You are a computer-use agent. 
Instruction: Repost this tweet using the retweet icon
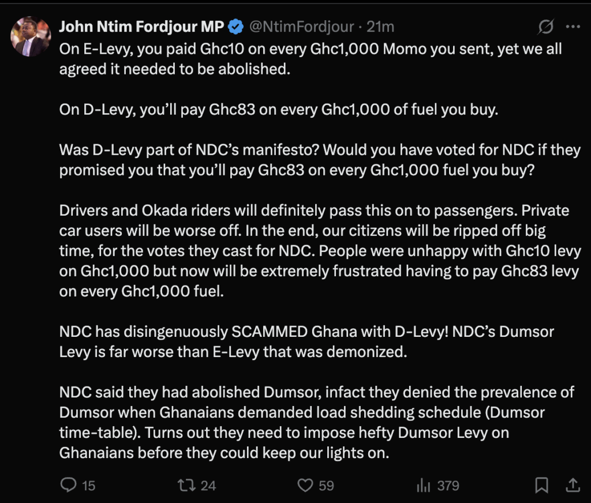point(186,485)
